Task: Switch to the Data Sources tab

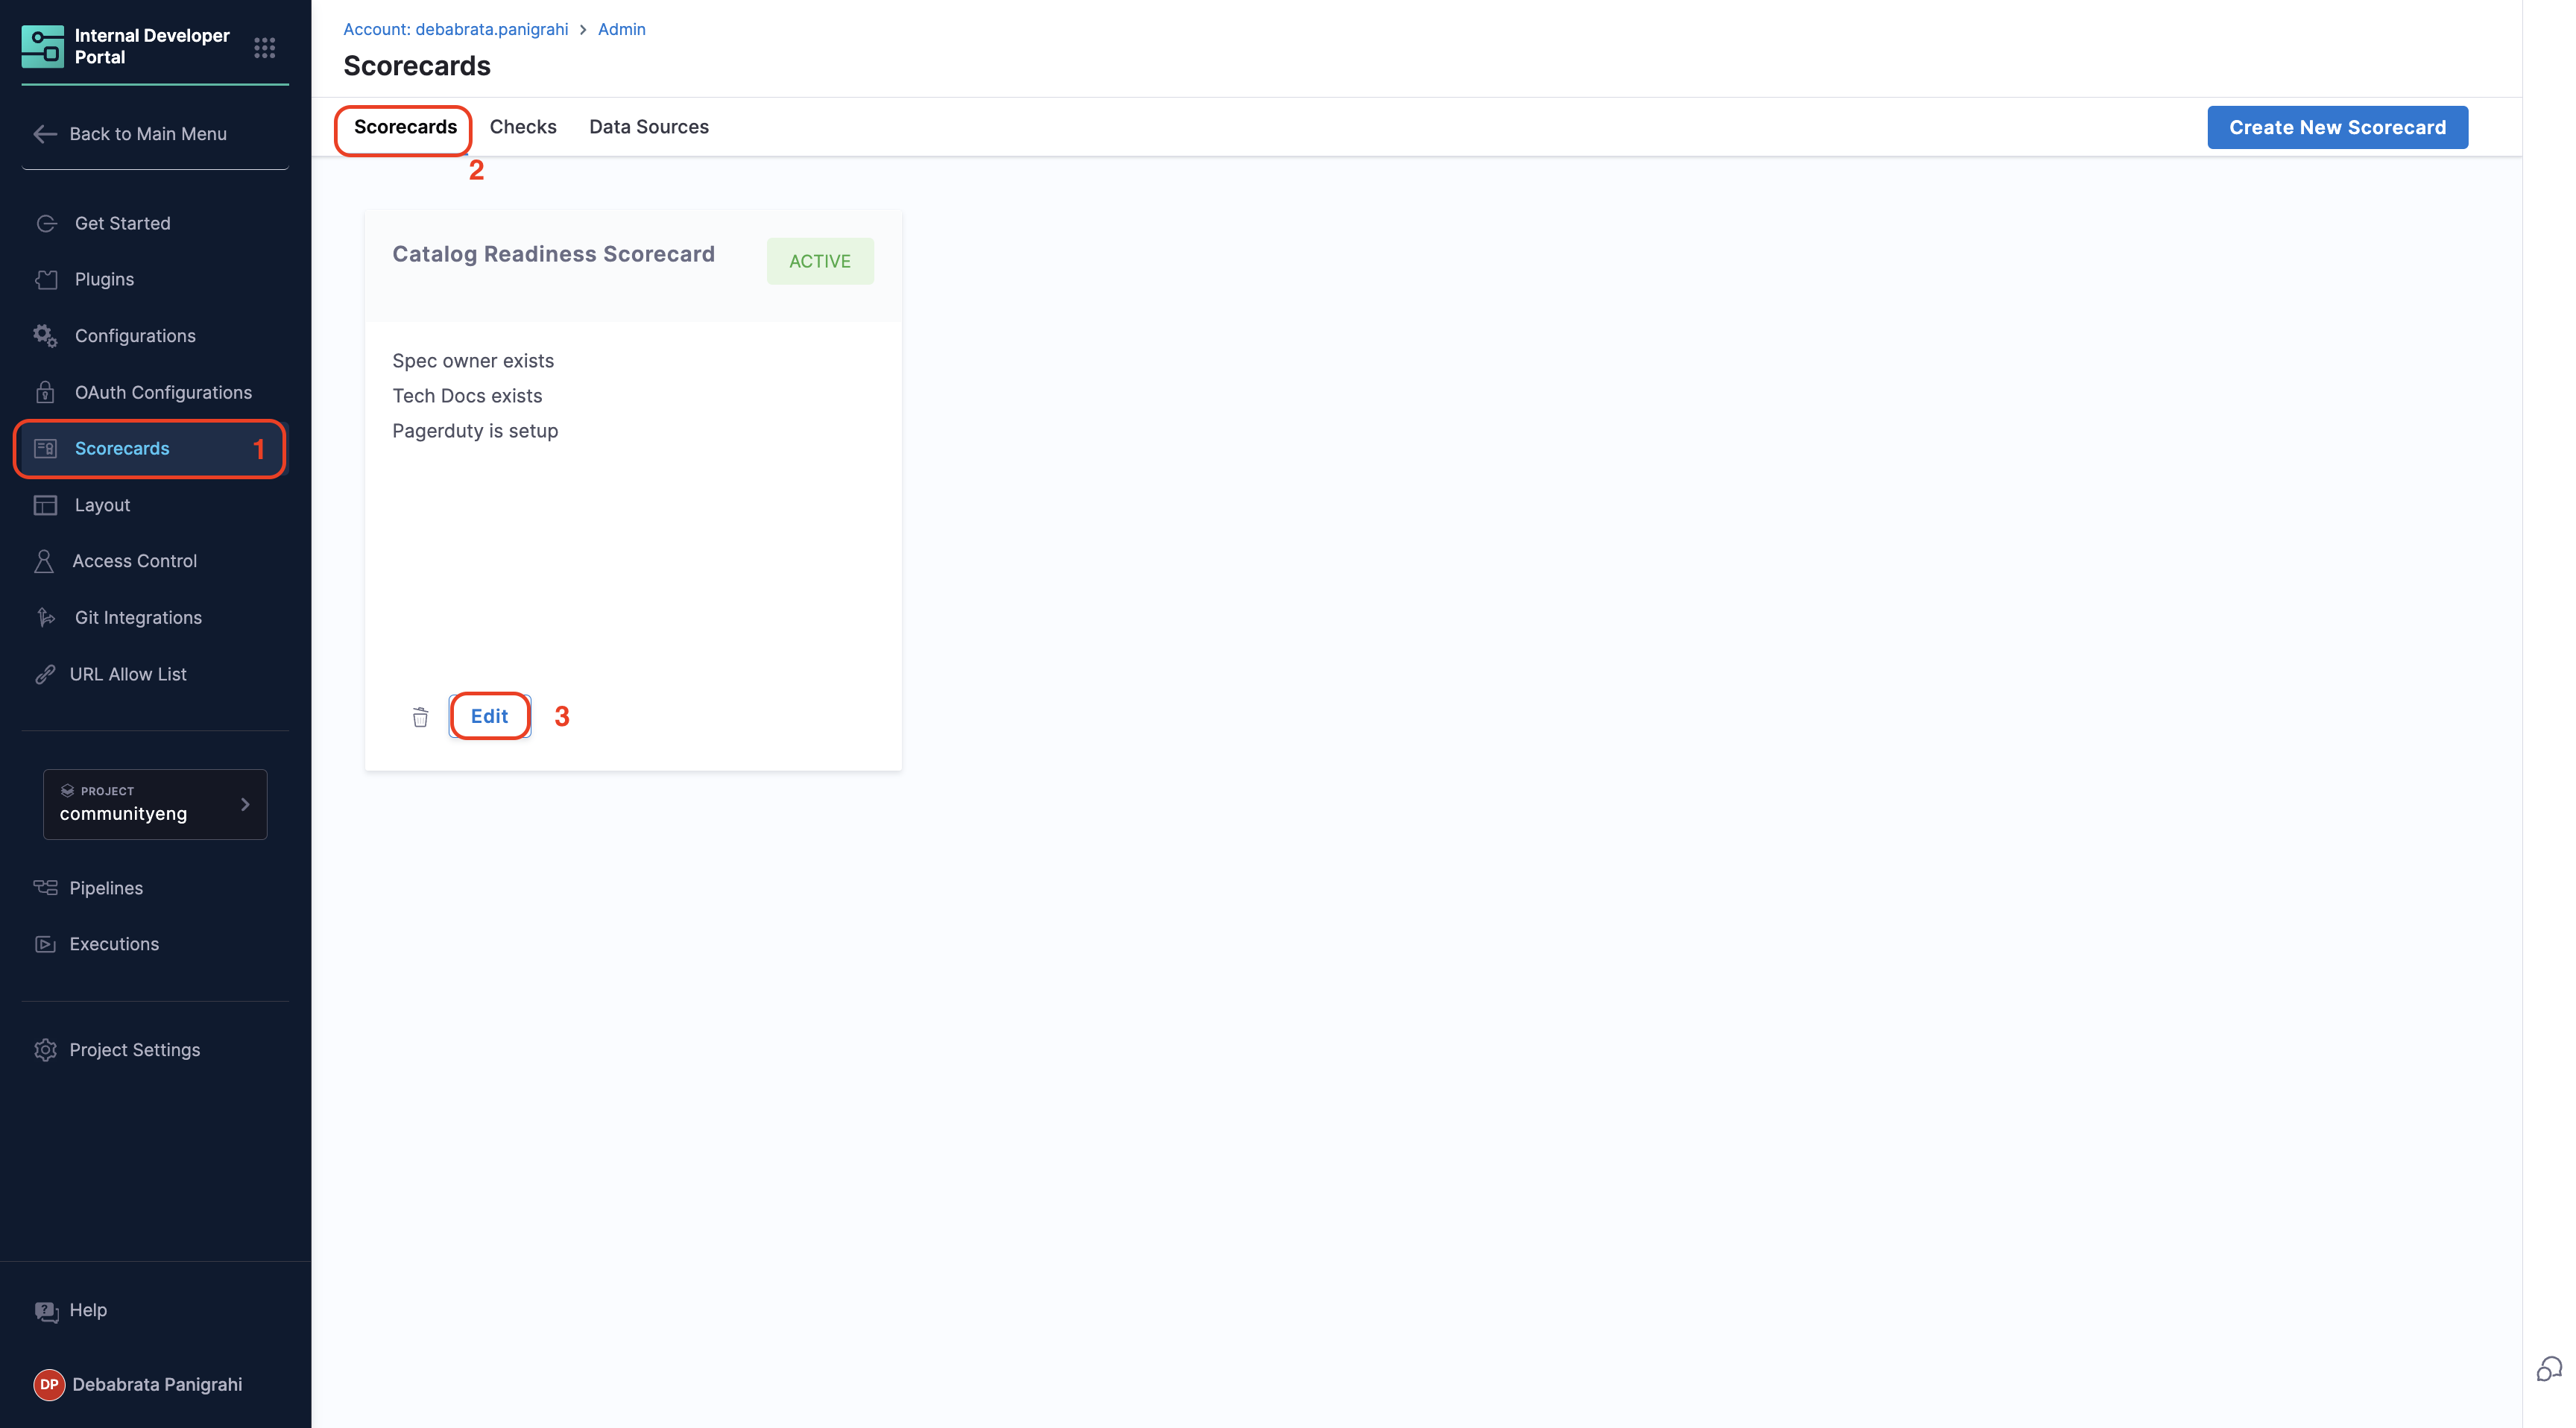Action: click(x=648, y=127)
